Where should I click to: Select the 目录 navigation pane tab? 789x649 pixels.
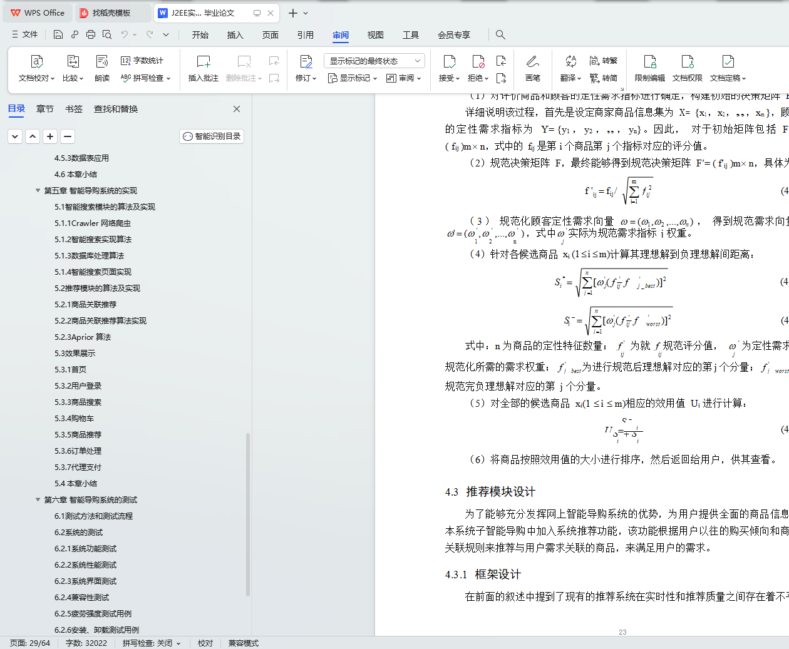click(x=16, y=109)
